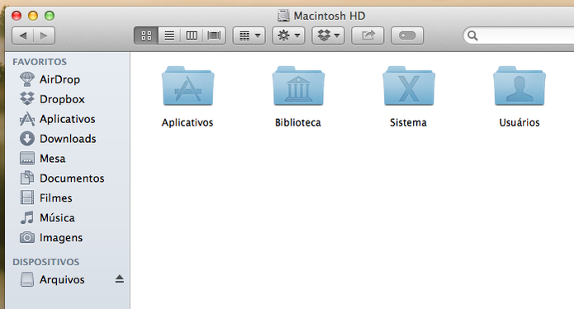Viewport: 574px width, 309px height.
Task: Switch to Cover Flow view
Action: (x=214, y=36)
